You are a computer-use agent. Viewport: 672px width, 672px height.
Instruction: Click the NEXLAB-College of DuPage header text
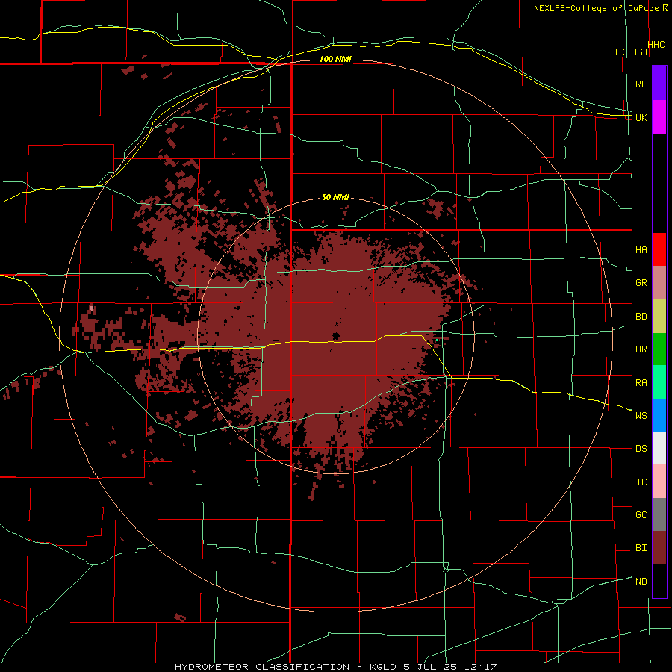596,8
